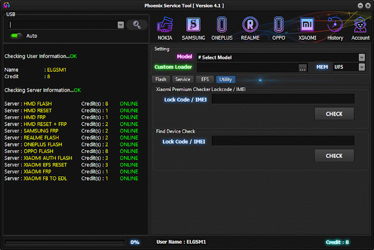Click the Checking Server Information...OK line

coord(43,90)
